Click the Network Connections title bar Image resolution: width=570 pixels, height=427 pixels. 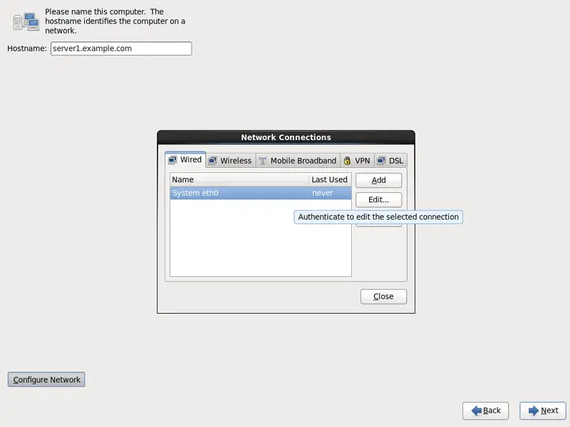coord(286,137)
